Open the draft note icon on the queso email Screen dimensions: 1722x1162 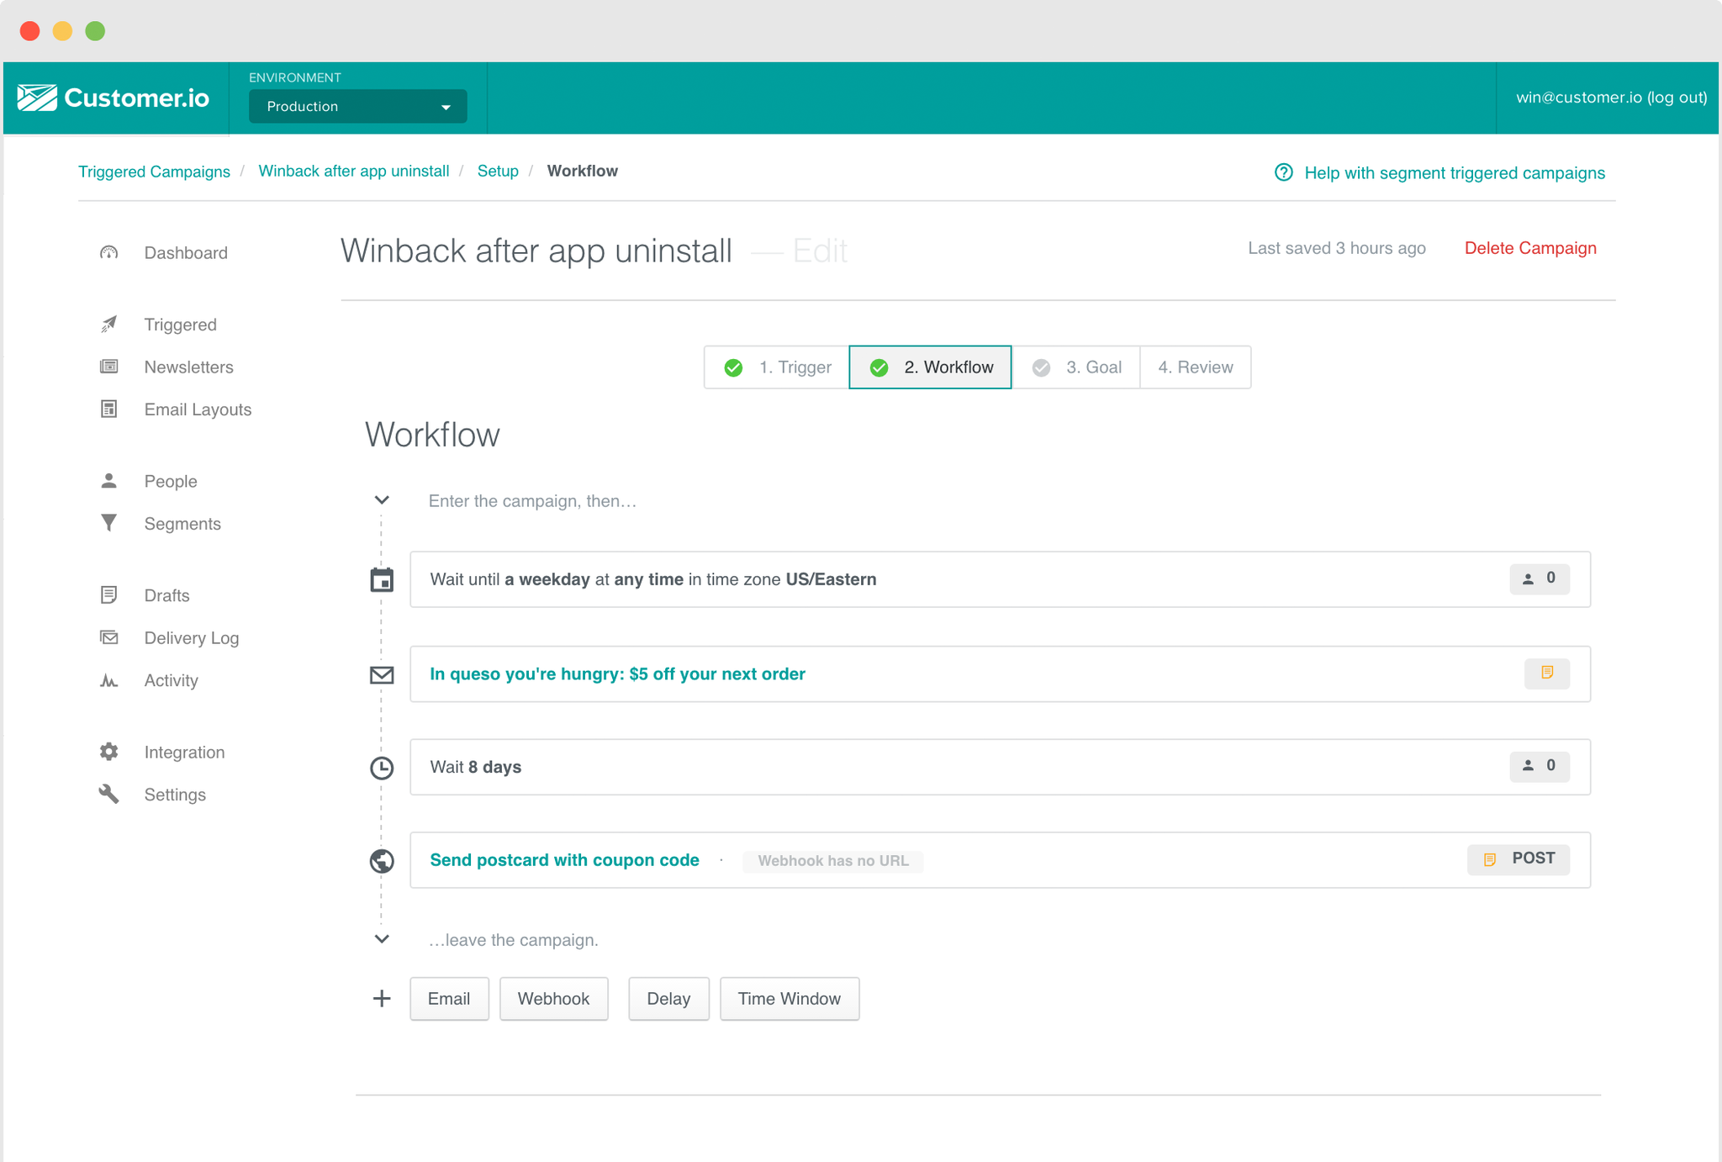[1546, 673]
